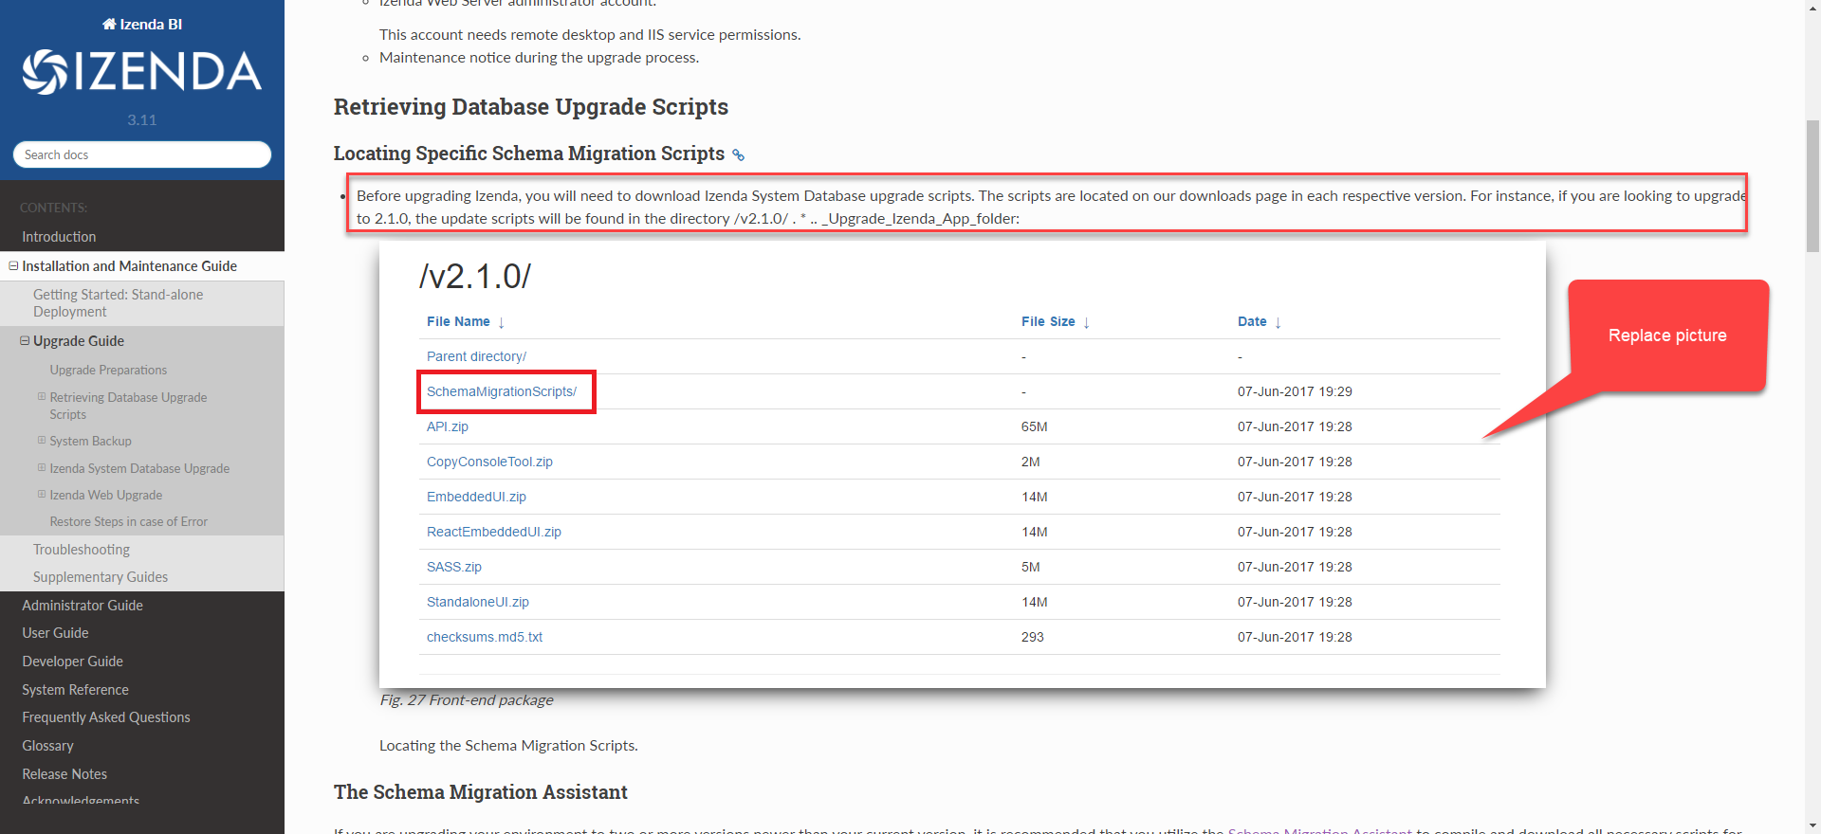The image size is (1821, 834).
Task: Click the File Name column header
Action: 458,322
